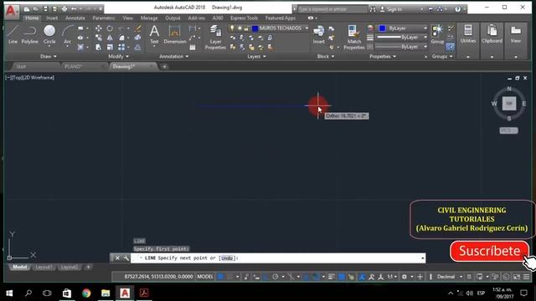Open the WCS coordinate system menu
The image size is (536, 301).
(508, 130)
